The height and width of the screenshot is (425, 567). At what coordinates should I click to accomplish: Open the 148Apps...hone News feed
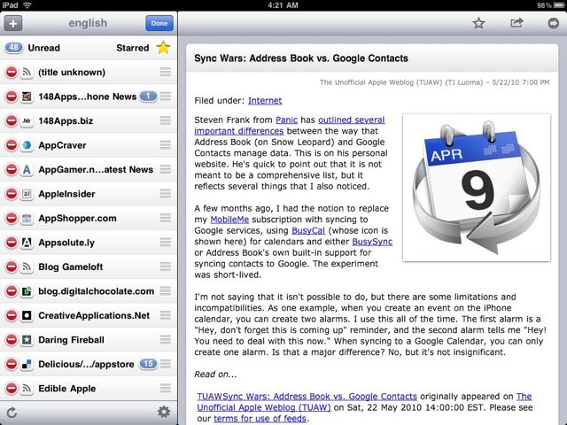[87, 97]
